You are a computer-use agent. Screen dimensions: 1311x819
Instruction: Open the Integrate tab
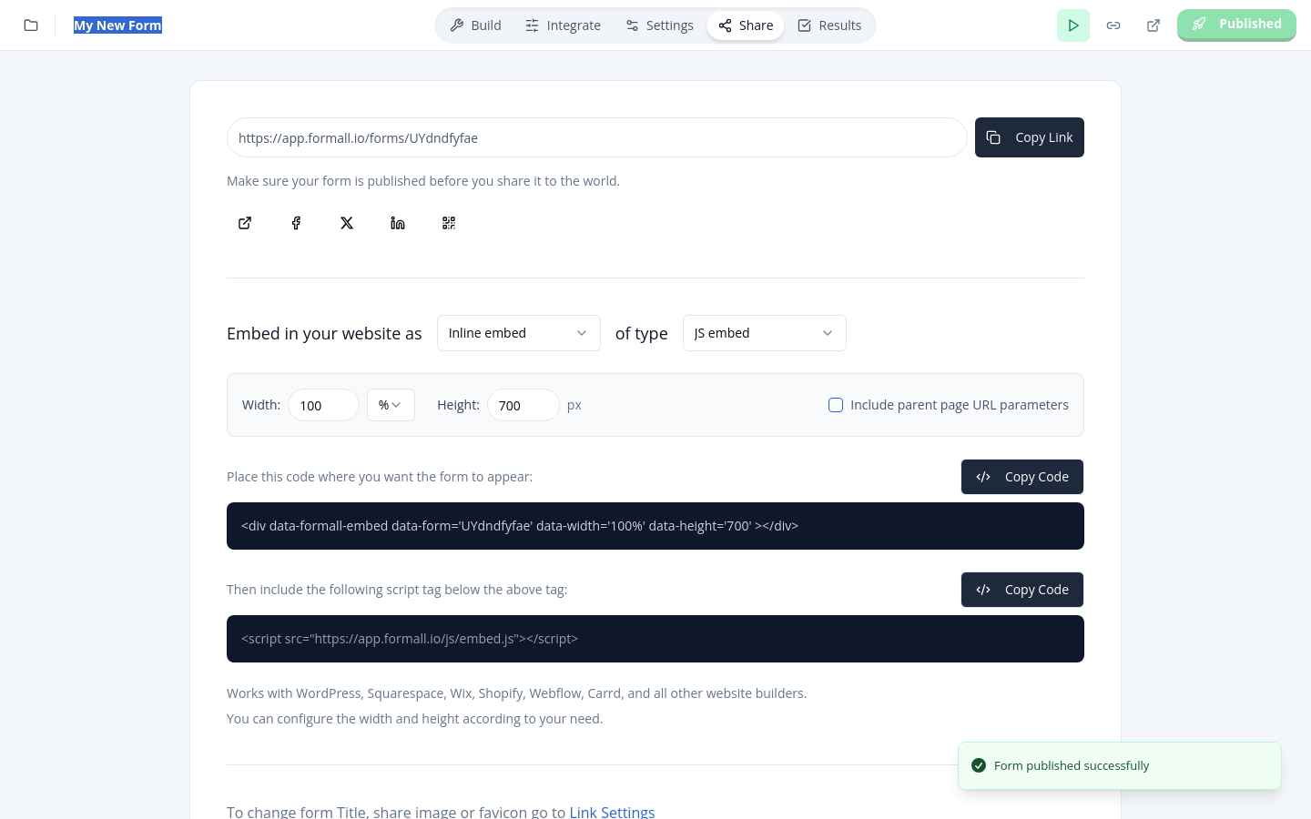[x=563, y=25]
